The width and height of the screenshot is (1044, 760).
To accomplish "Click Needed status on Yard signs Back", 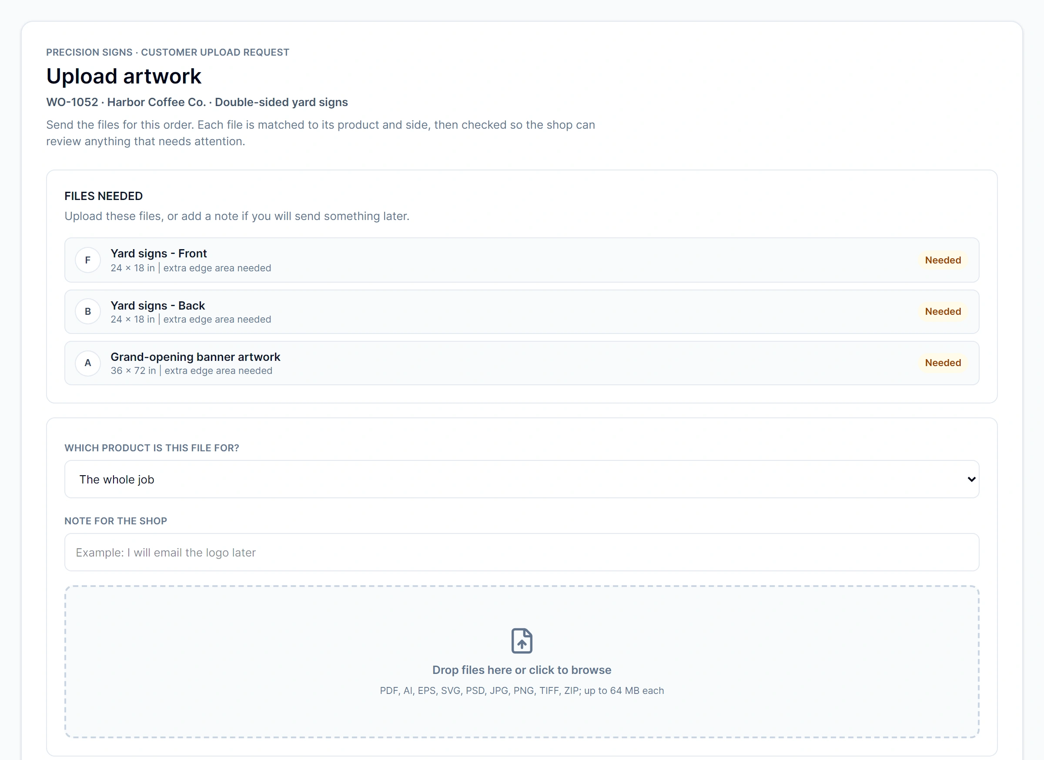I will [943, 311].
